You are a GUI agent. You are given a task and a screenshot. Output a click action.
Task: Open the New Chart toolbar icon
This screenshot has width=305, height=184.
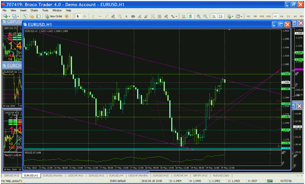click(x=6, y=16)
